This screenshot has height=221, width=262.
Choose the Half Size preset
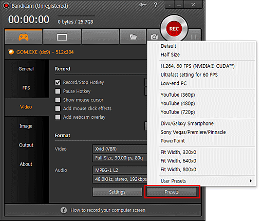coord(208,54)
